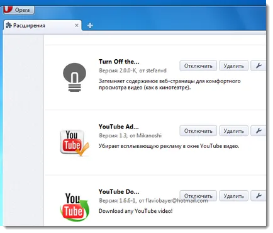Screen dimensions: 273x233
Task: Click description 'Download any YouTube video!'
Action: (x=136, y=211)
